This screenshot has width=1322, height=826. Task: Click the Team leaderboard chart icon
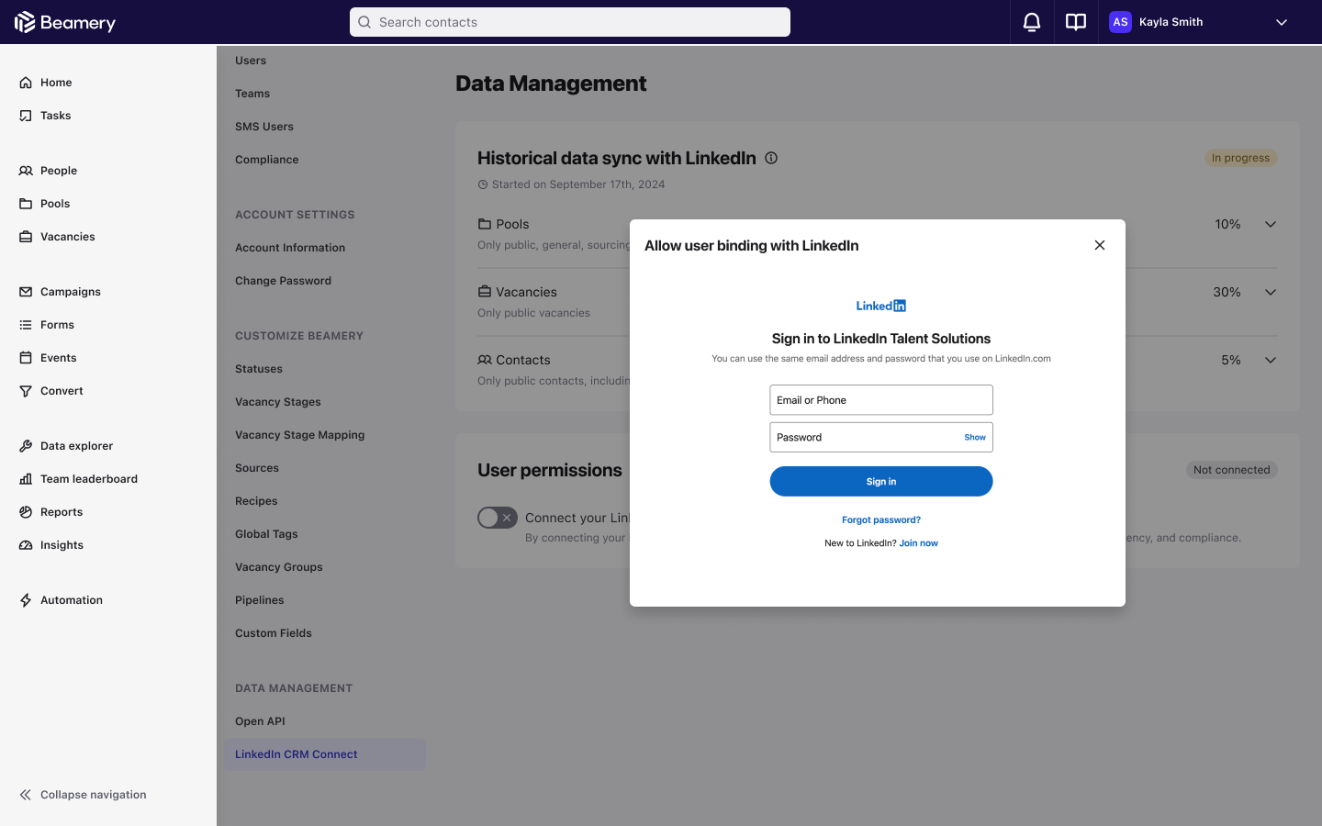tap(26, 479)
